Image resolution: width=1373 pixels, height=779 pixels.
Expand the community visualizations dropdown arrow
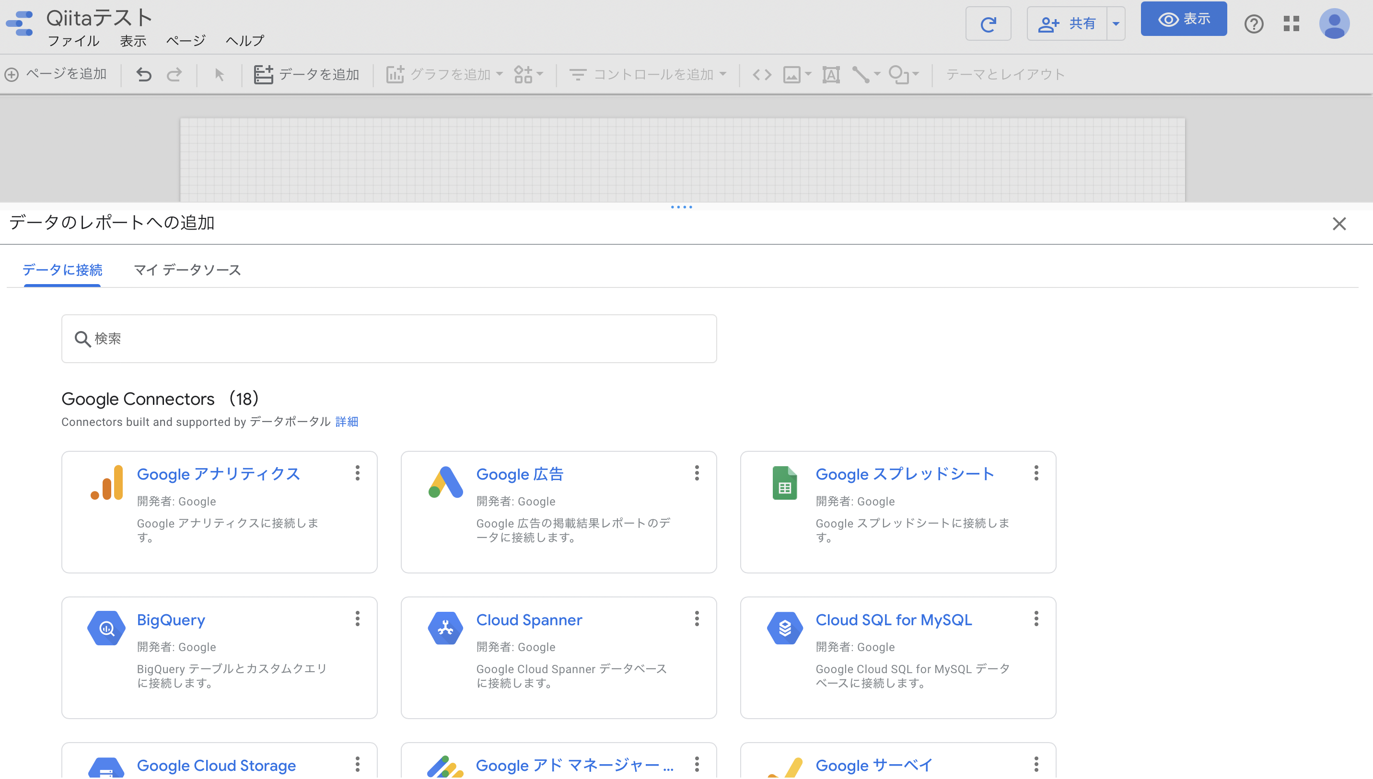pos(540,74)
